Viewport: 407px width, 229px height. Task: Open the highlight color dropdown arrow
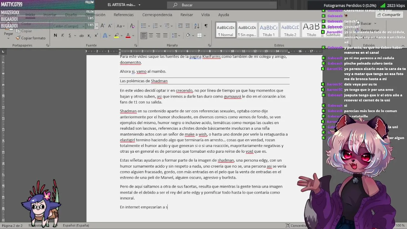point(122,35)
